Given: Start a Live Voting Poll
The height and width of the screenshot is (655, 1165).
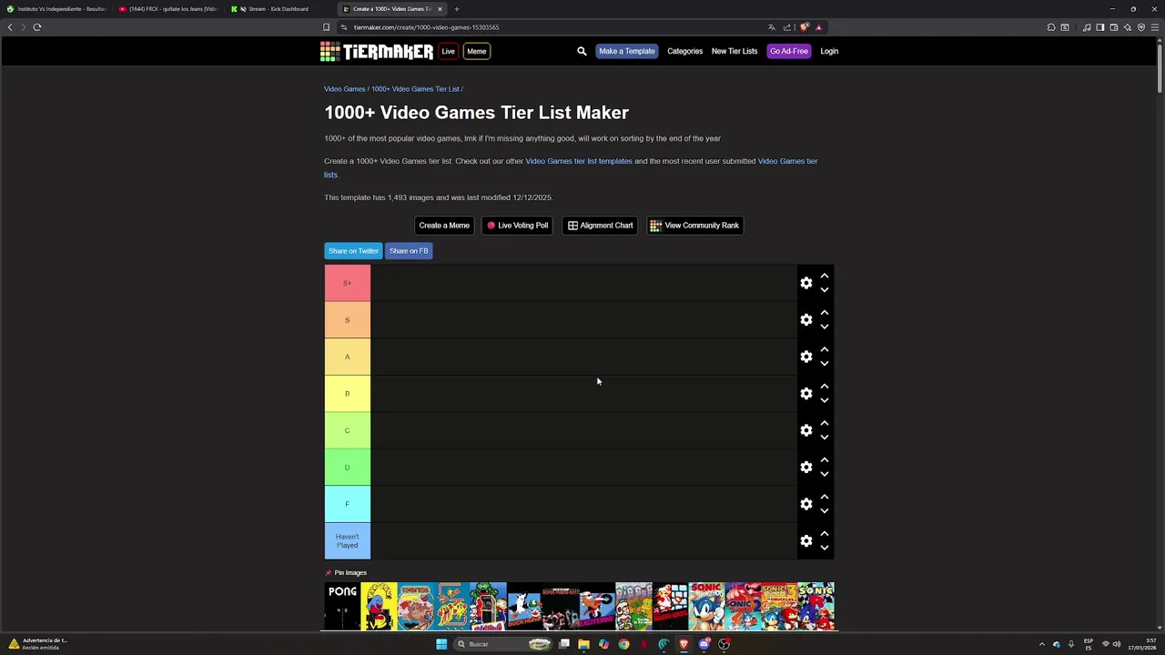Looking at the screenshot, I should pos(517,226).
